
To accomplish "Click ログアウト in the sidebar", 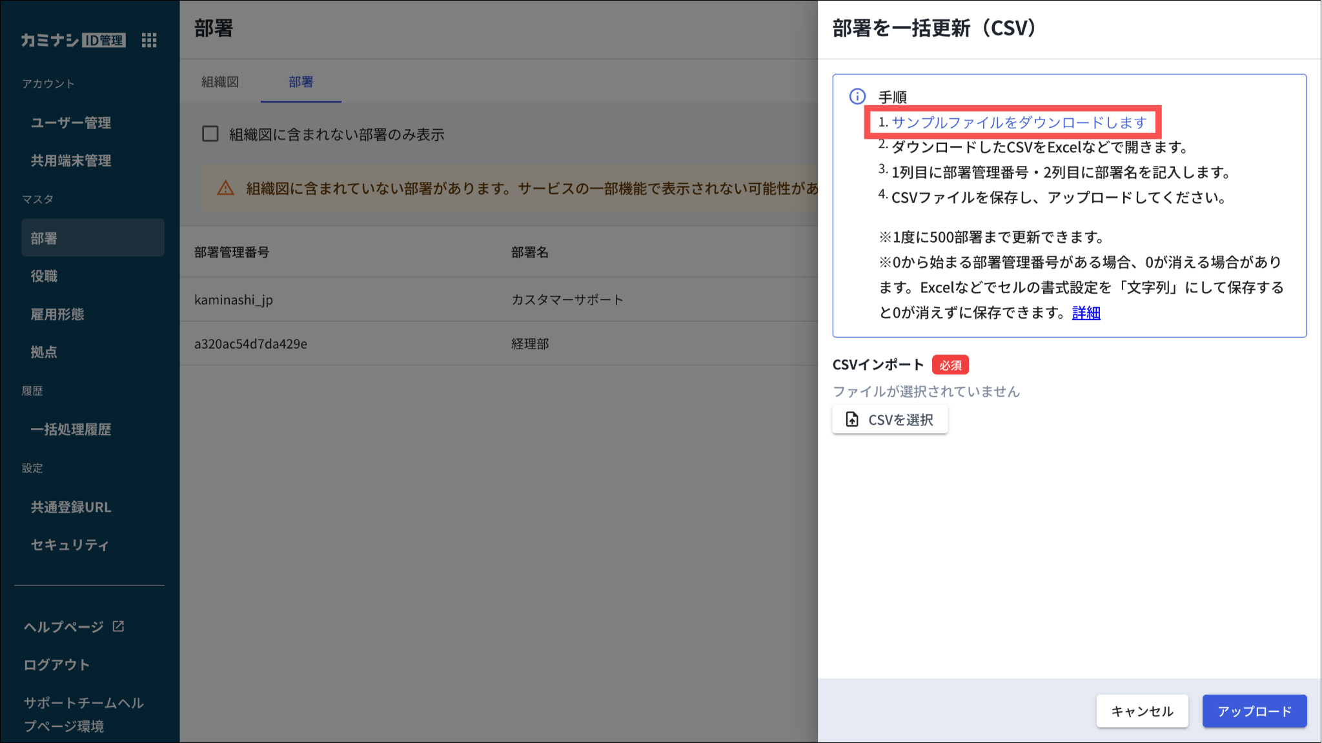I will pos(57,664).
